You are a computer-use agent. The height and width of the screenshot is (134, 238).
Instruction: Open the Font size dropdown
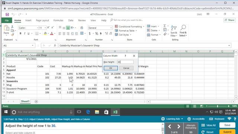point(45,28)
